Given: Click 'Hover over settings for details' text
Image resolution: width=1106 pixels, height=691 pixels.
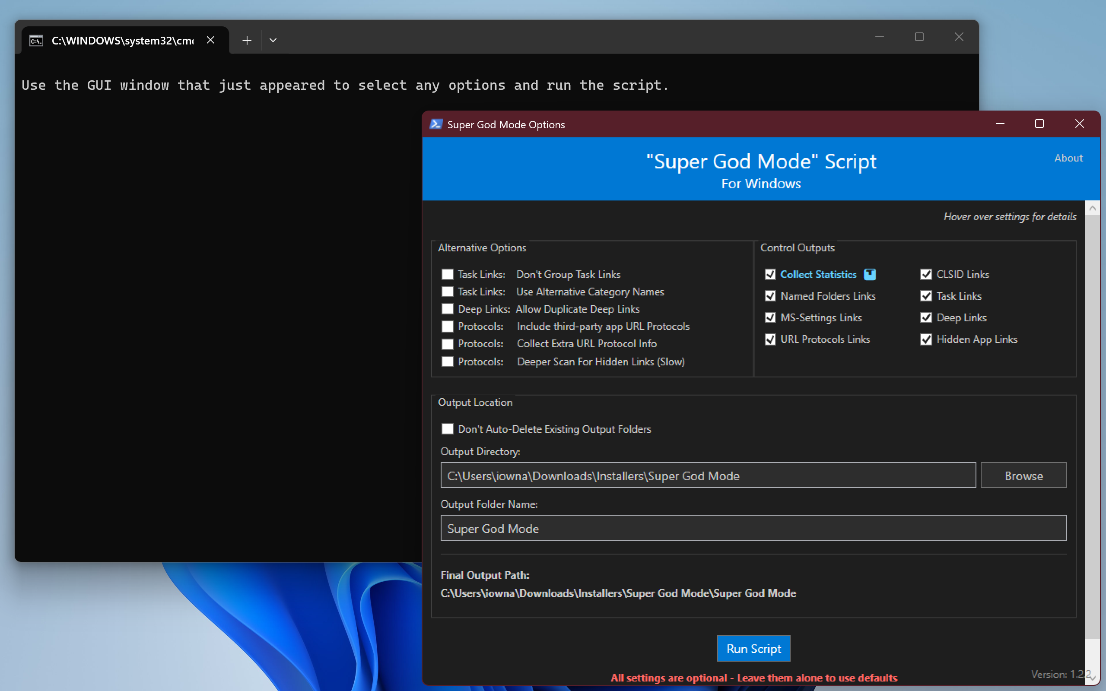Looking at the screenshot, I should pos(1010,217).
